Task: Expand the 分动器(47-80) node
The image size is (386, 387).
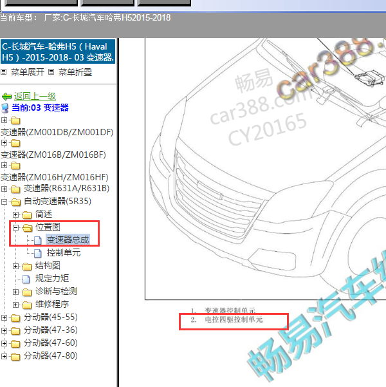Action: pyautogui.click(x=4, y=356)
